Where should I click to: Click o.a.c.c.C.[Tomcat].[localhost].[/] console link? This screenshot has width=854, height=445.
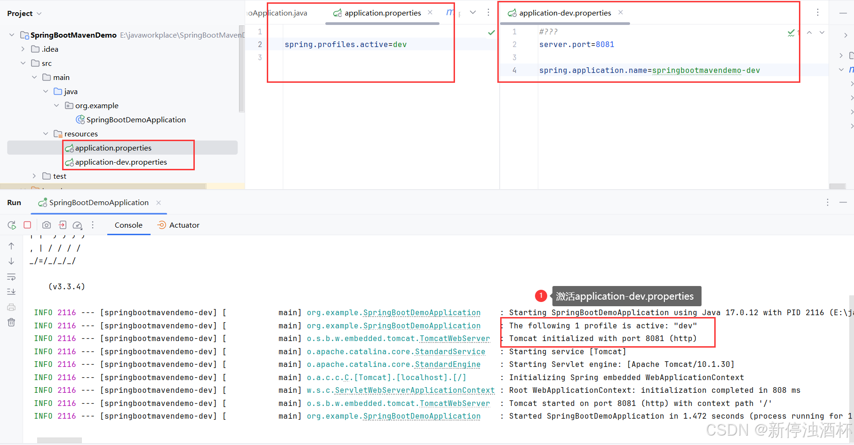387,377
